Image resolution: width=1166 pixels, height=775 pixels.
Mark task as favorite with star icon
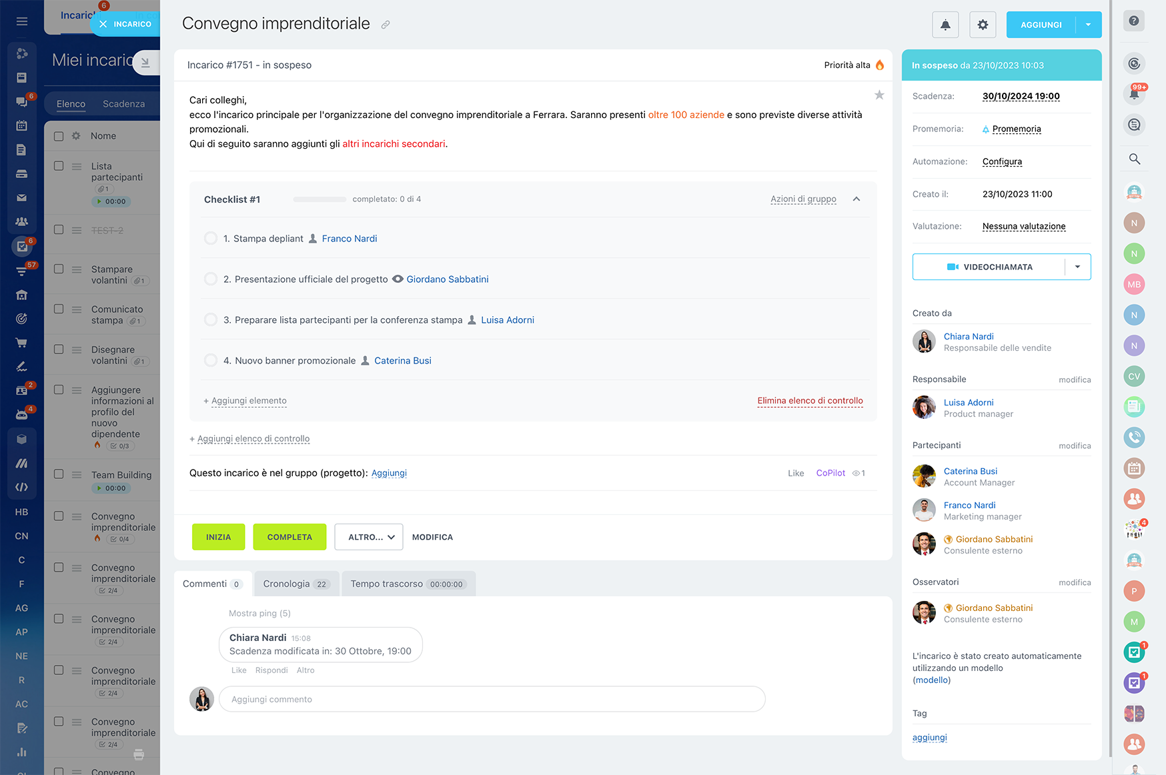click(879, 95)
